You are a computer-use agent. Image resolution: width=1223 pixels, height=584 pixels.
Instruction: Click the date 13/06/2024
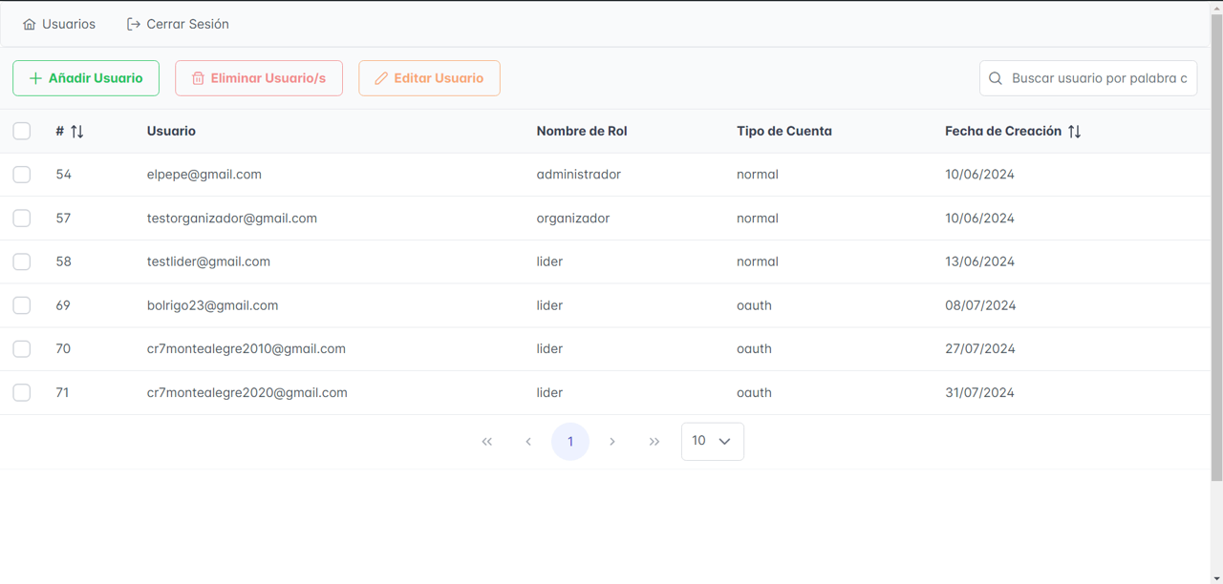coord(980,261)
